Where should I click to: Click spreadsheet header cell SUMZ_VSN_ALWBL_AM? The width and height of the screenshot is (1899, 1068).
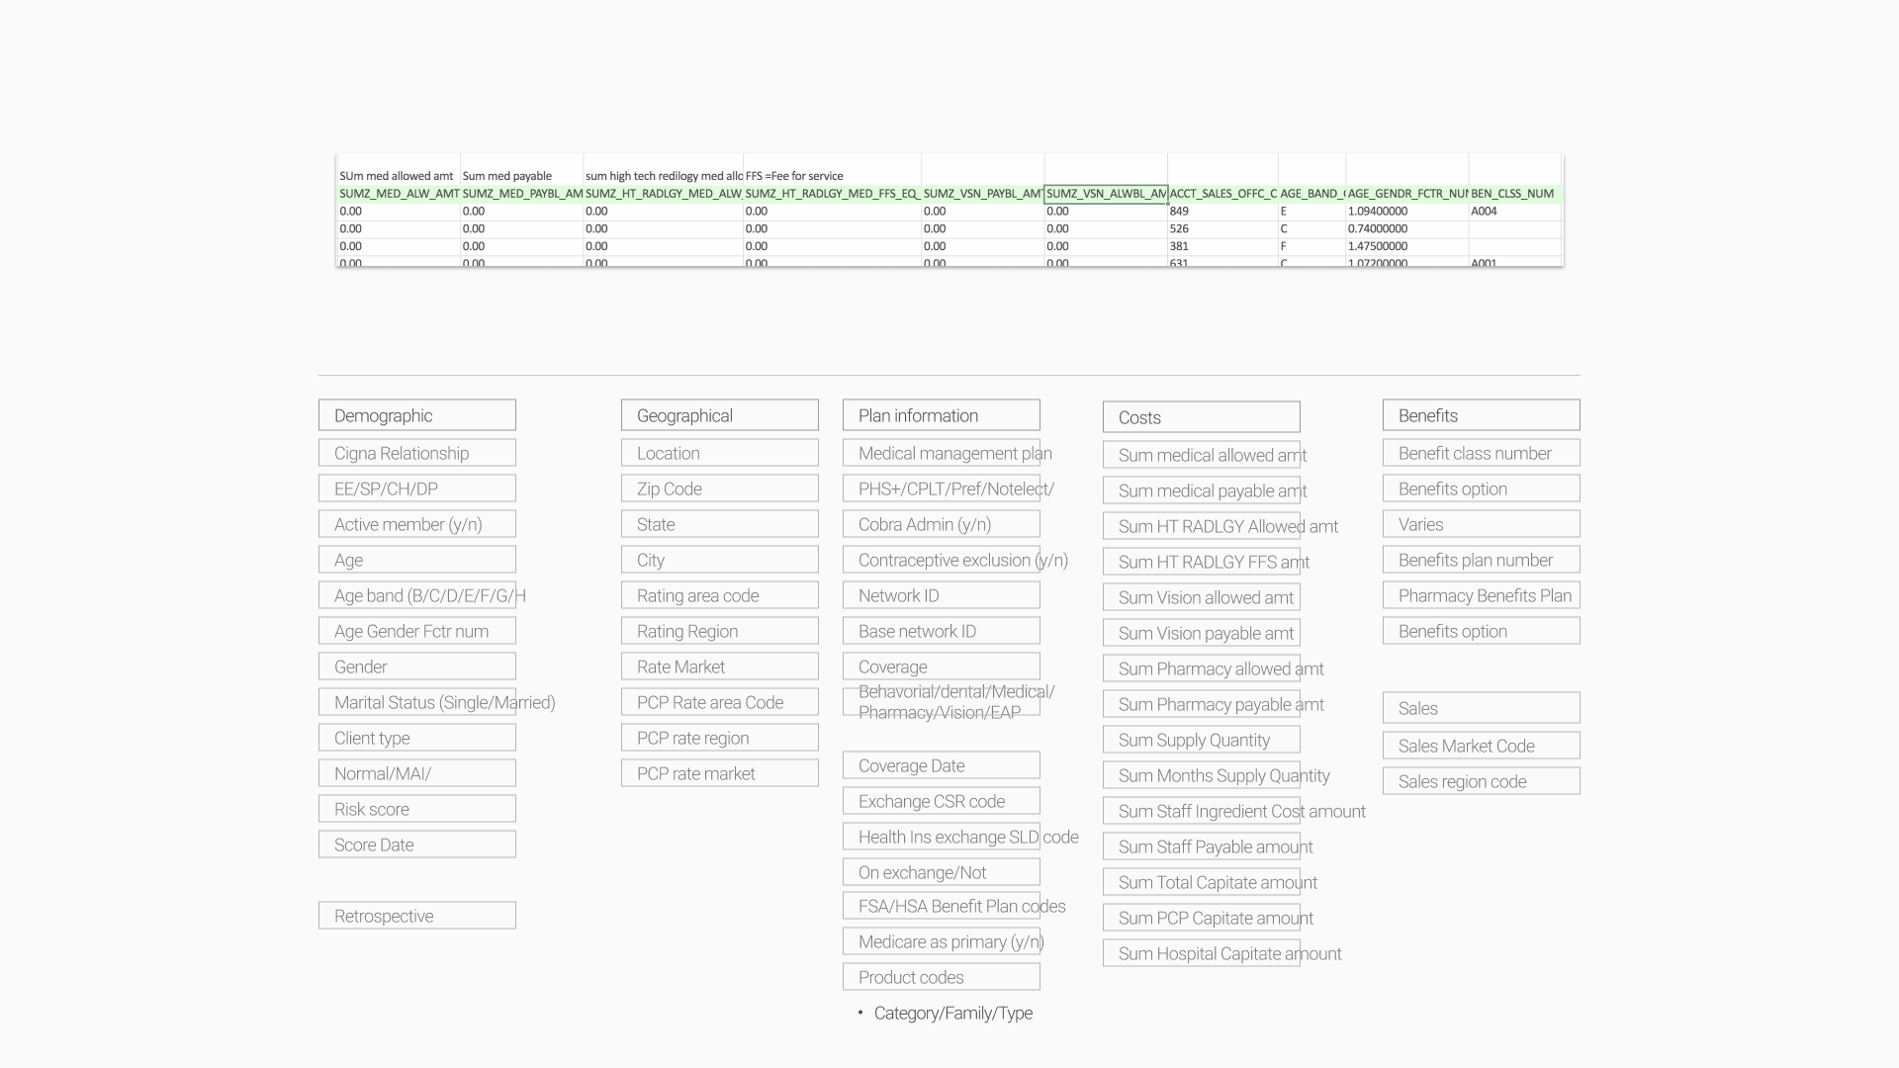[x=1106, y=194]
